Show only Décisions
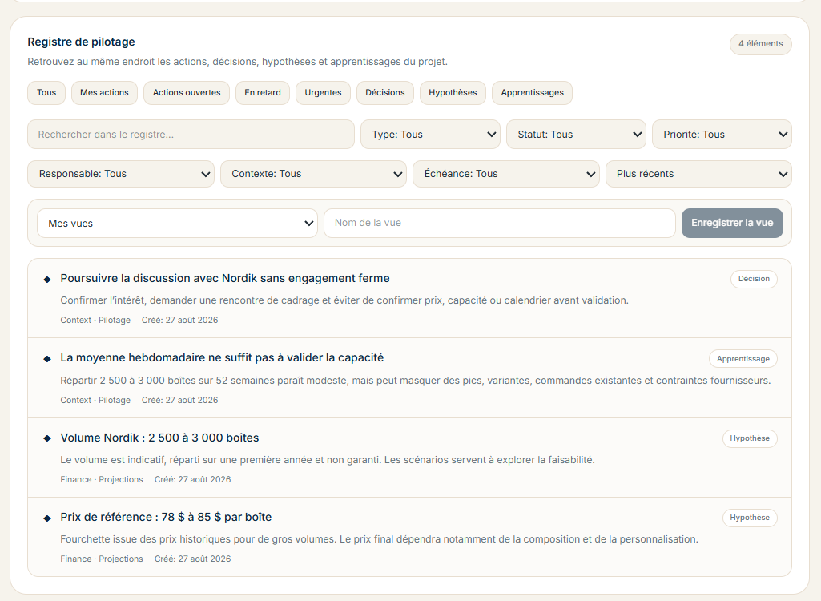The width and height of the screenshot is (821, 601). click(384, 93)
